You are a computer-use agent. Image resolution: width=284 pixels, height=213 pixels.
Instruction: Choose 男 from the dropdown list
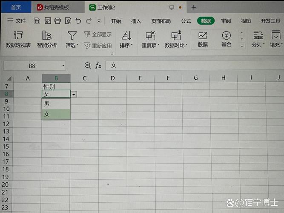(56, 104)
